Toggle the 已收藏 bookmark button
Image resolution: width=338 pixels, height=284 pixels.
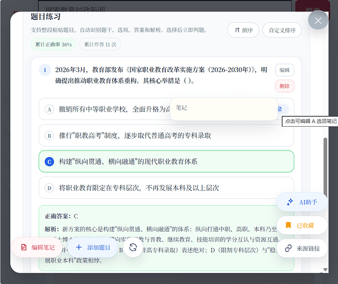(302, 225)
